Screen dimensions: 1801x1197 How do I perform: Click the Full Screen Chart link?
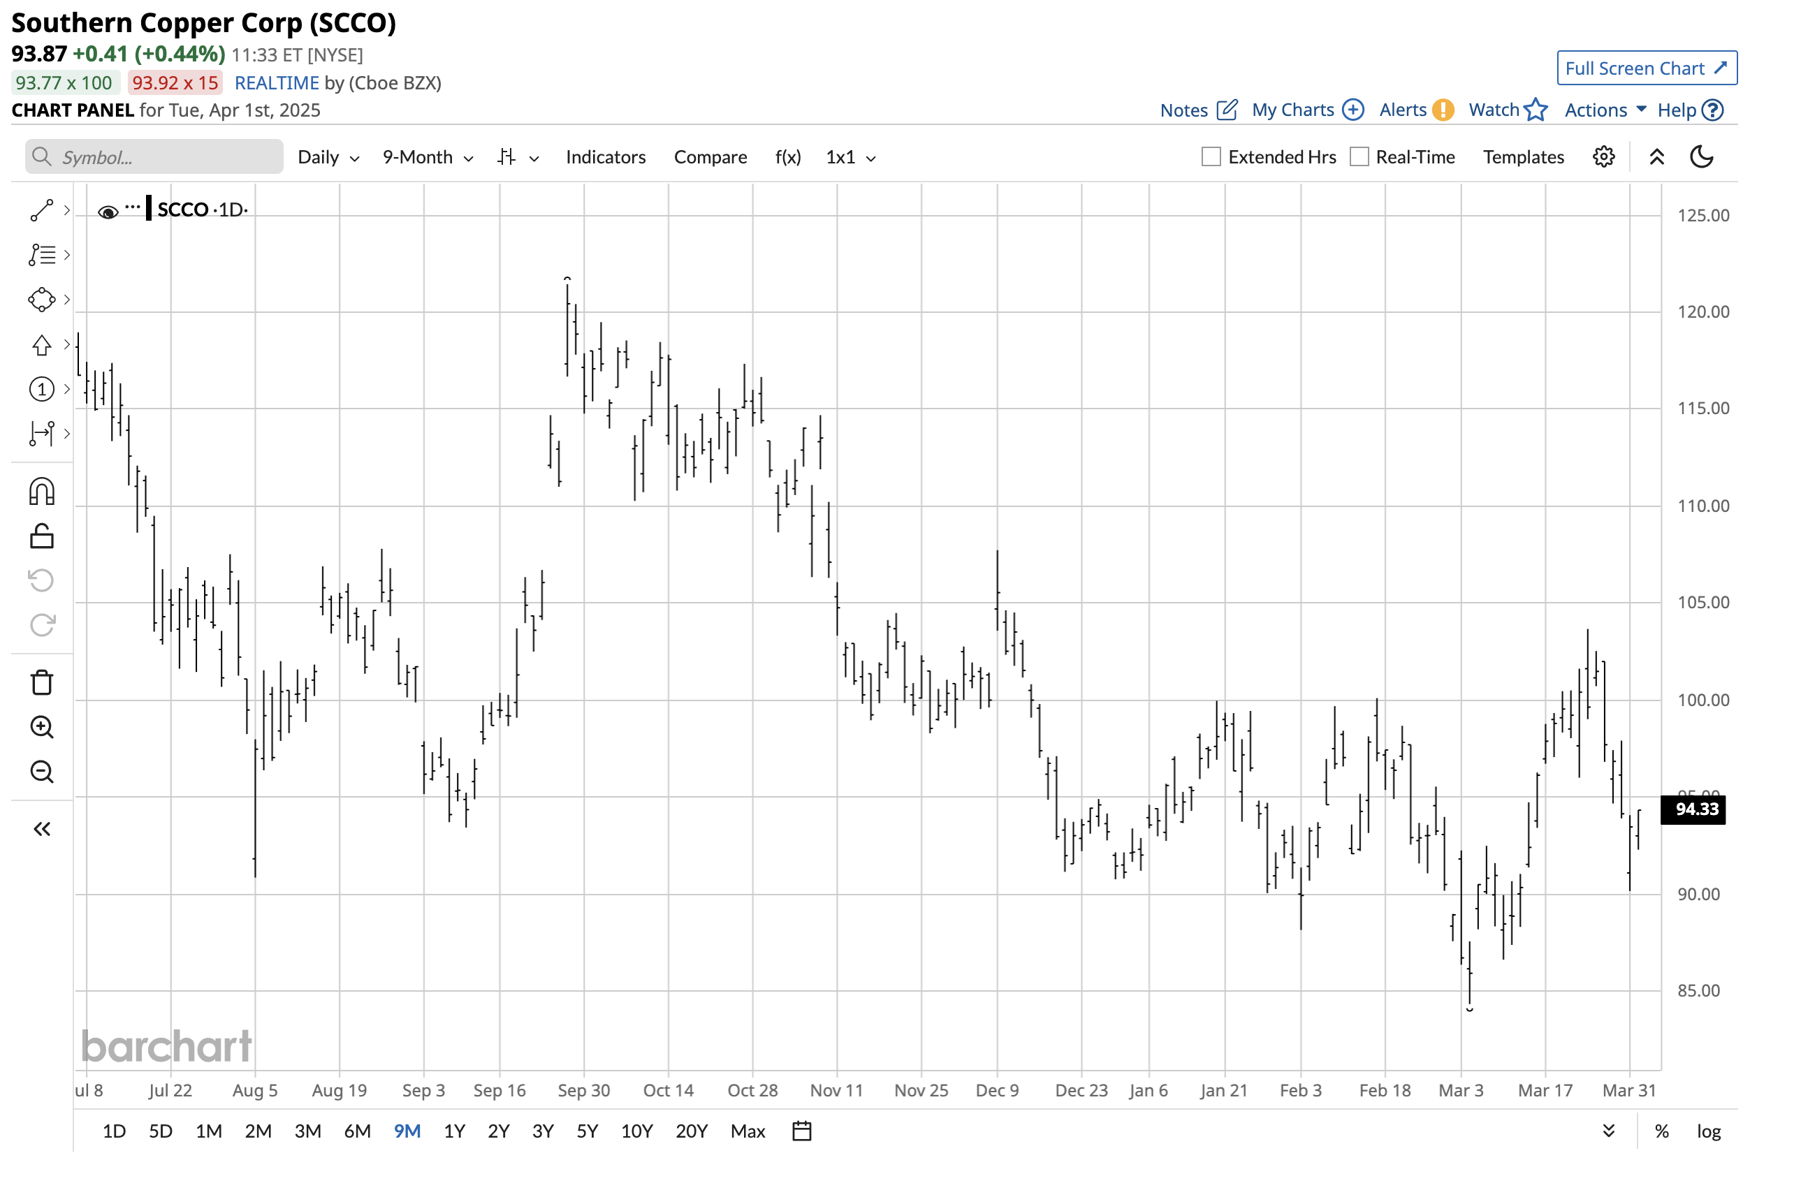[1646, 68]
